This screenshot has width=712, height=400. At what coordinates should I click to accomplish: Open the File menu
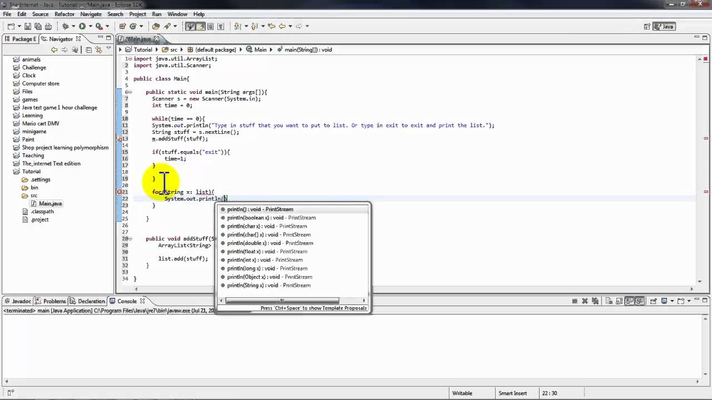(x=7, y=14)
